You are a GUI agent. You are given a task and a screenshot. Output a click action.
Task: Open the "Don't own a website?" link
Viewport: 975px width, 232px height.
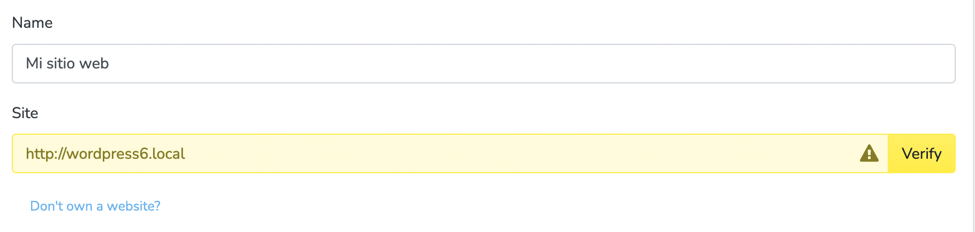click(x=95, y=206)
